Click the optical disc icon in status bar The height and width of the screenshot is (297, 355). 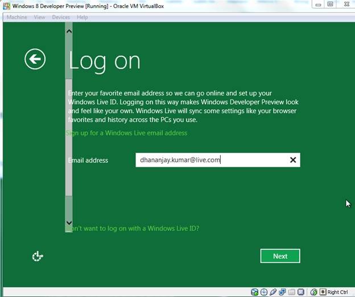point(264,292)
